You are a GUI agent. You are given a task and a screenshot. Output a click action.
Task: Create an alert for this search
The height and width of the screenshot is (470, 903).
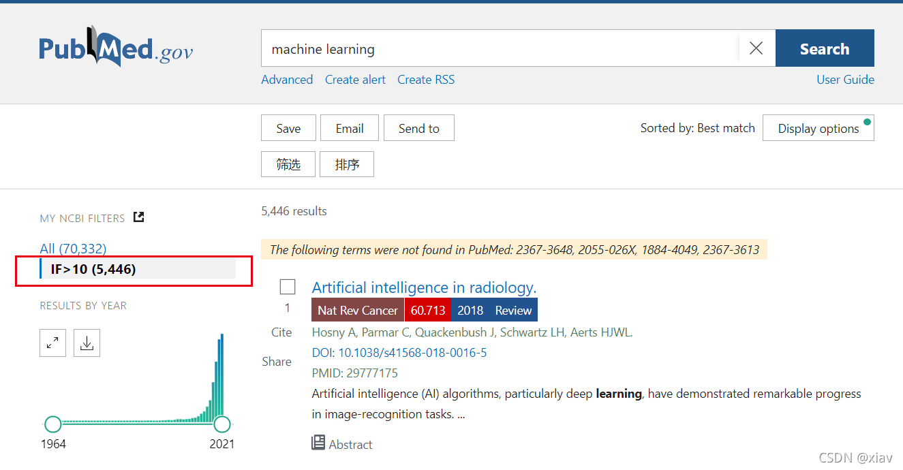(355, 80)
